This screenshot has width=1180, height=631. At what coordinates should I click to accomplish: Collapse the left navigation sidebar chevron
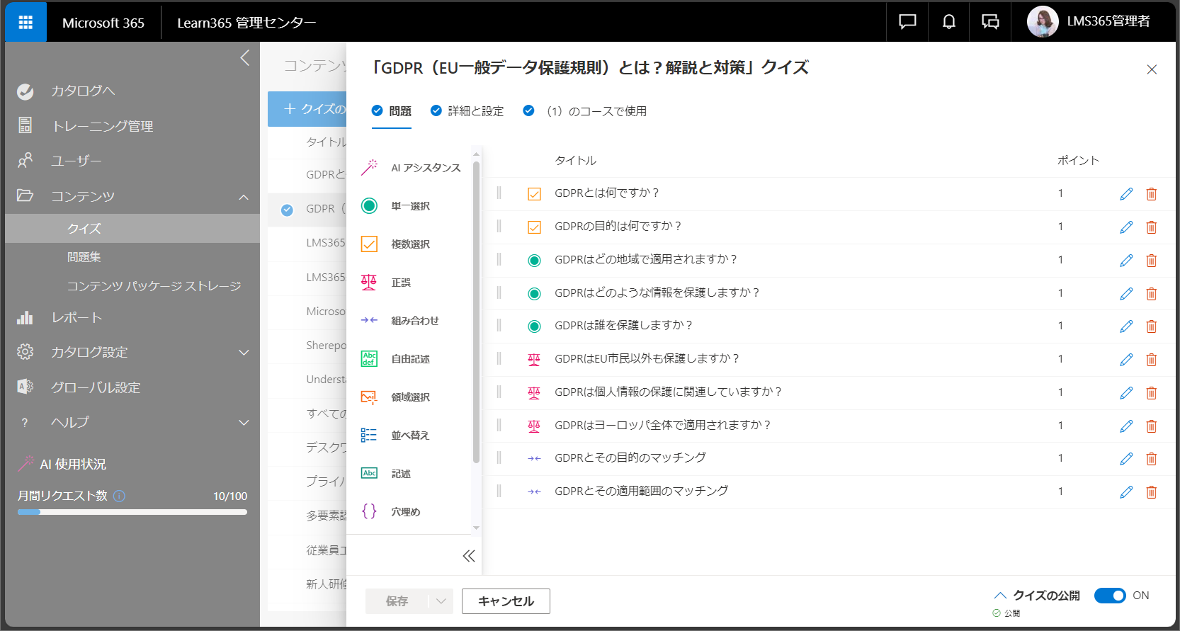245,58
